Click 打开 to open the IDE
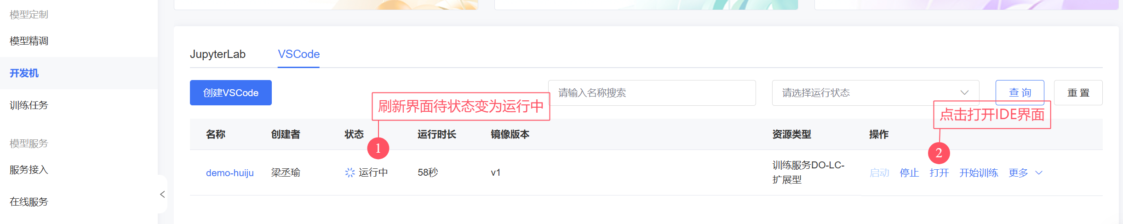This screenshot has width=1123, height=224. click(939, 173)
